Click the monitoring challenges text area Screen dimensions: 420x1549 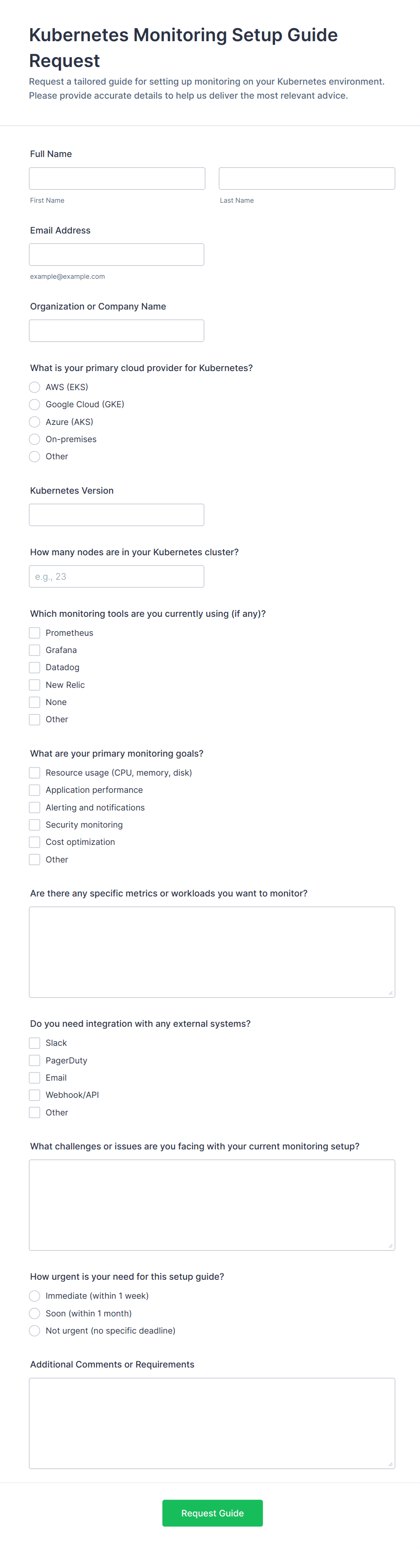(x=212, y=1205)
